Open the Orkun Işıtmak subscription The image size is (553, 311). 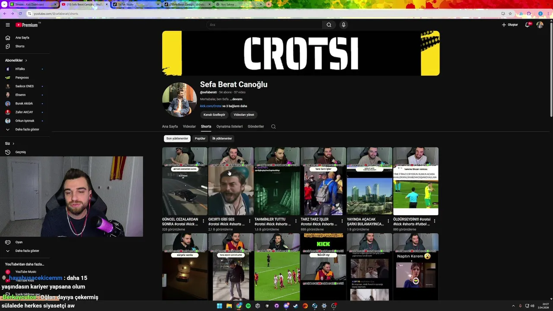[x=25, y=121]
